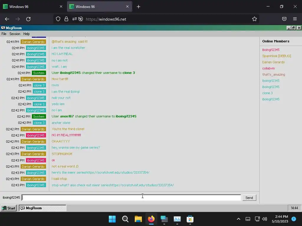Select SpamHook [DEBUG] in Online Members

pyautogui.click(x=276, y=56)
